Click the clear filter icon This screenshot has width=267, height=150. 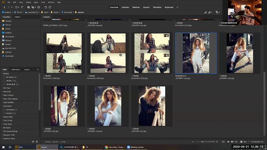(37, 142)
